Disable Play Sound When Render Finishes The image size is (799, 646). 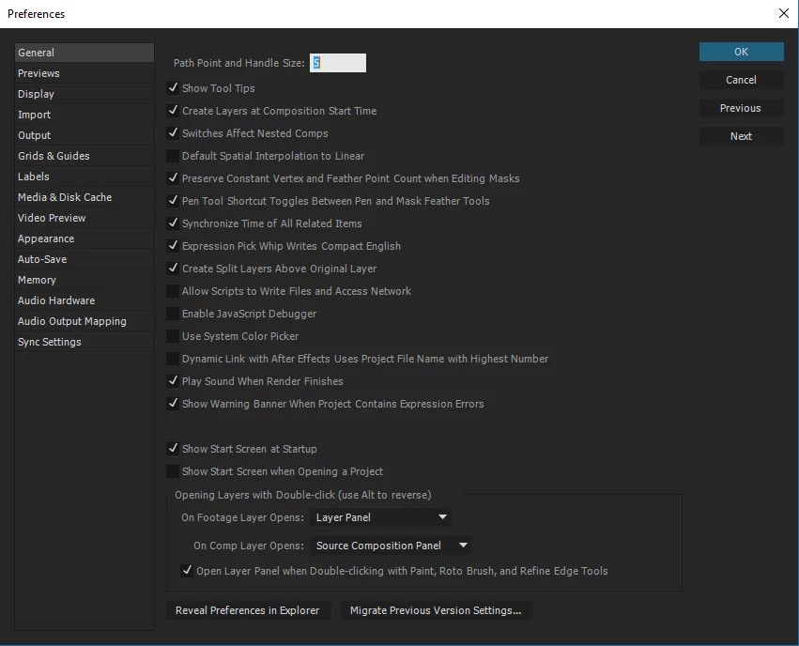tap(173, 380)
